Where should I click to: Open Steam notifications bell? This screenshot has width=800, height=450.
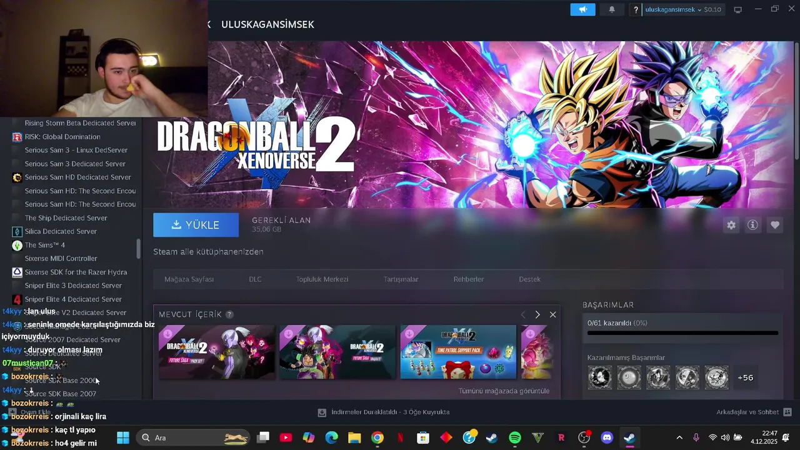click(612, 9)
